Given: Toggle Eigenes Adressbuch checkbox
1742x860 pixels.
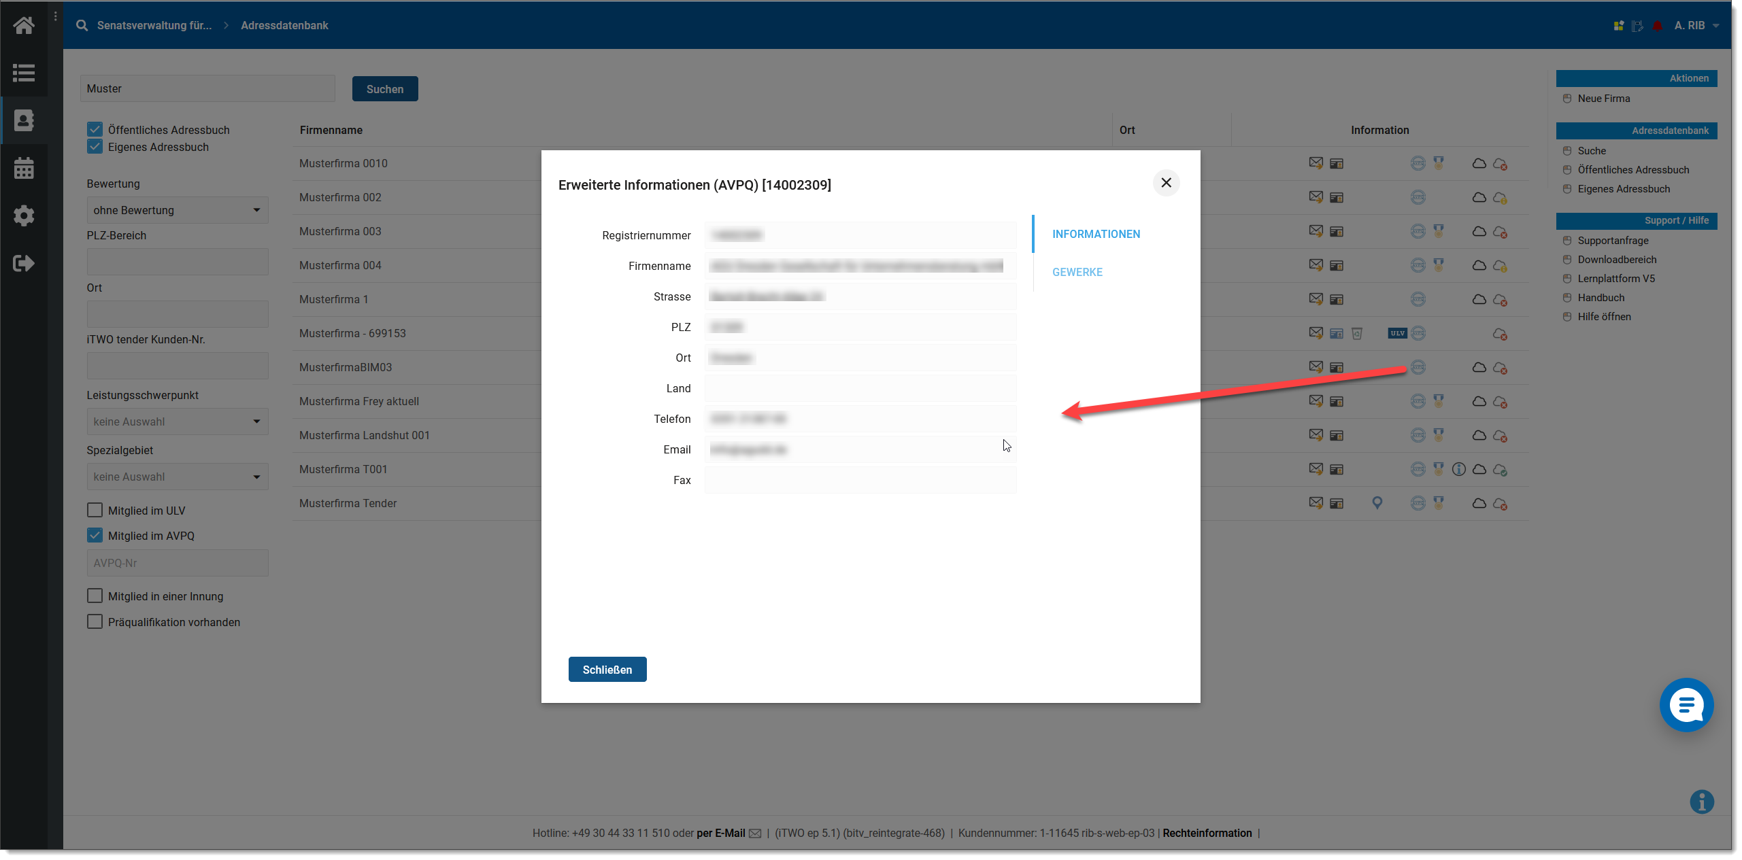Looking at the screenshot, I should [95, 146].
